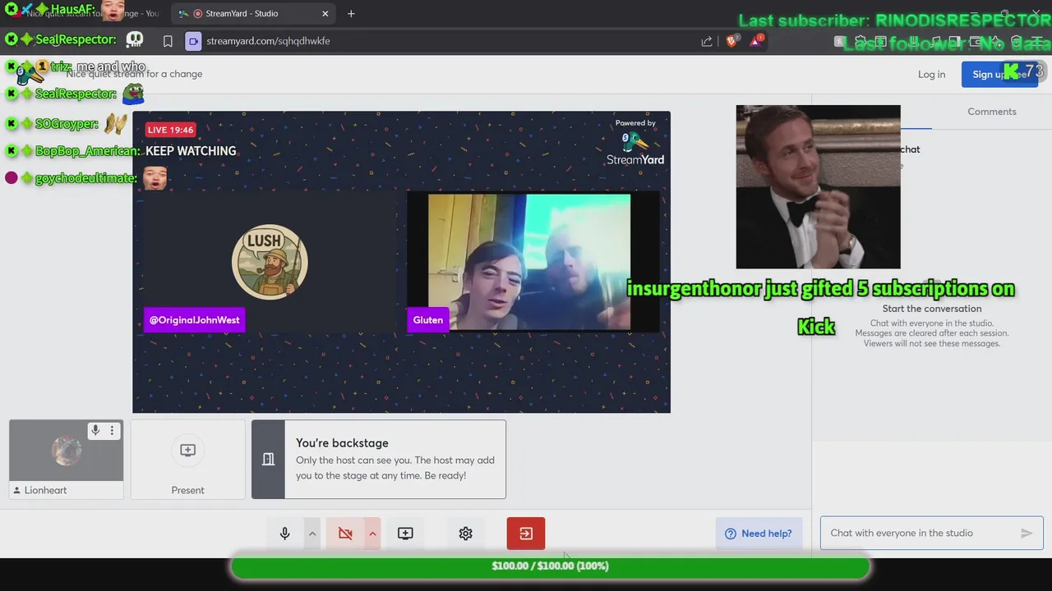
Task: Open StreamYard settings gear
Action: pyautogui.click(x=466, y=534)
